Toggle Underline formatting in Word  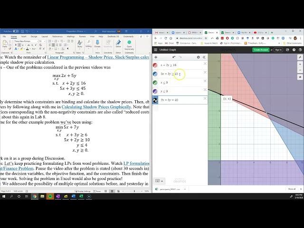pos(22,45)
